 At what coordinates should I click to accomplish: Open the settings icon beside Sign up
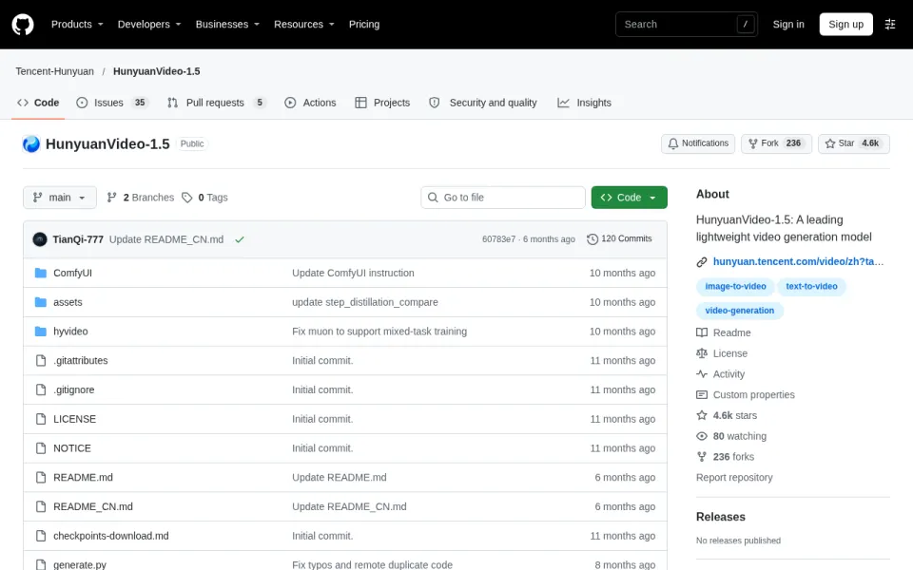890,25
